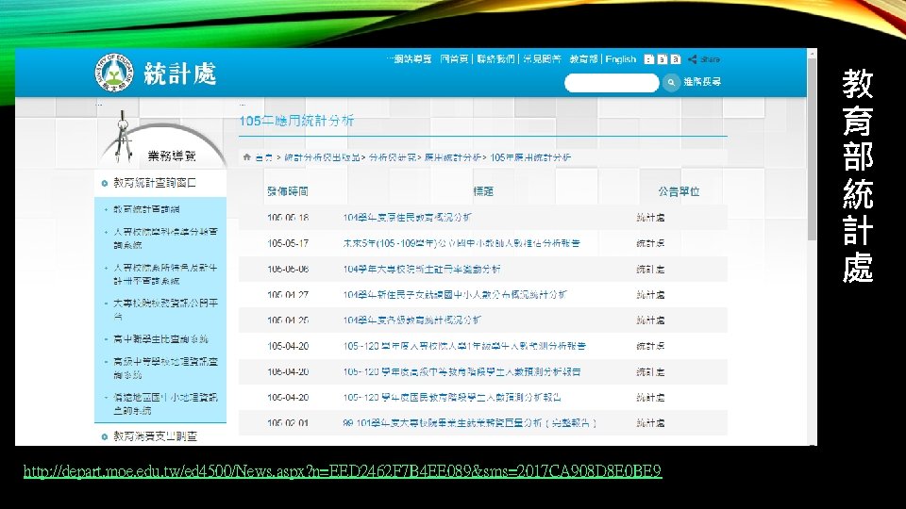The height and width of the screenshot is (509, 906).
Task: Click the Ministry of Education logo emblem
Action: pyautogui.click(x=114, y=73)
